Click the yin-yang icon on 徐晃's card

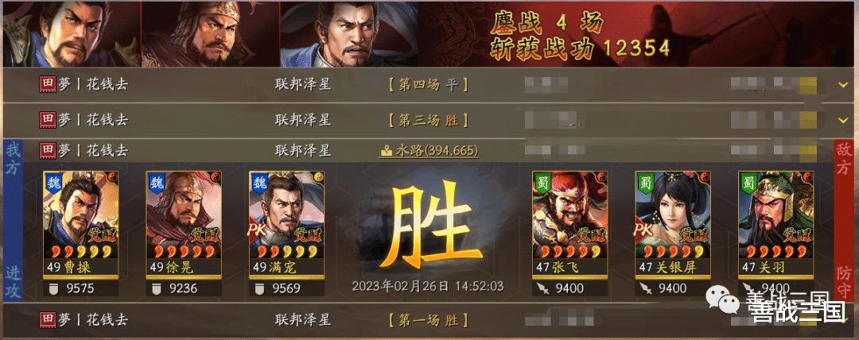pyautogui.click(x=216, y=177)
